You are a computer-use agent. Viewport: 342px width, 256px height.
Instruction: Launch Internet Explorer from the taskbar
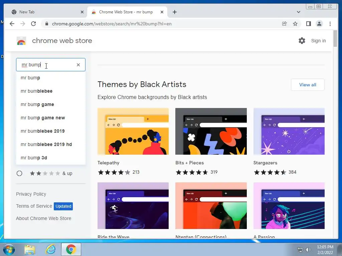pos(51,249)
